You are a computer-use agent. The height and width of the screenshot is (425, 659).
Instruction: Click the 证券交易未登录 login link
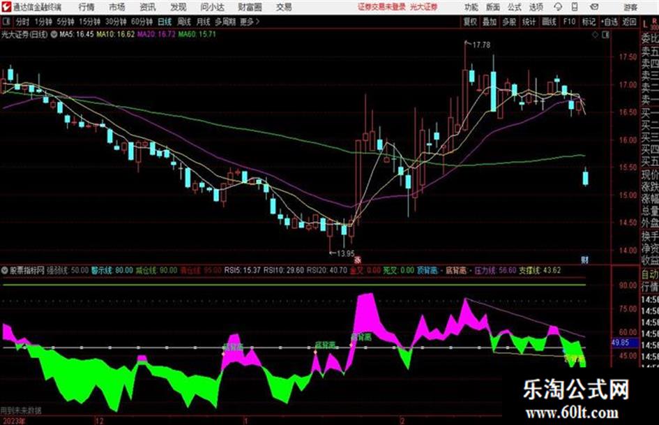point(381,7)
